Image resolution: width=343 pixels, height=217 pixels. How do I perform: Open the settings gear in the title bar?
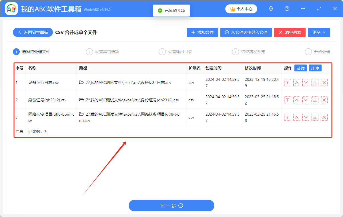271,9
